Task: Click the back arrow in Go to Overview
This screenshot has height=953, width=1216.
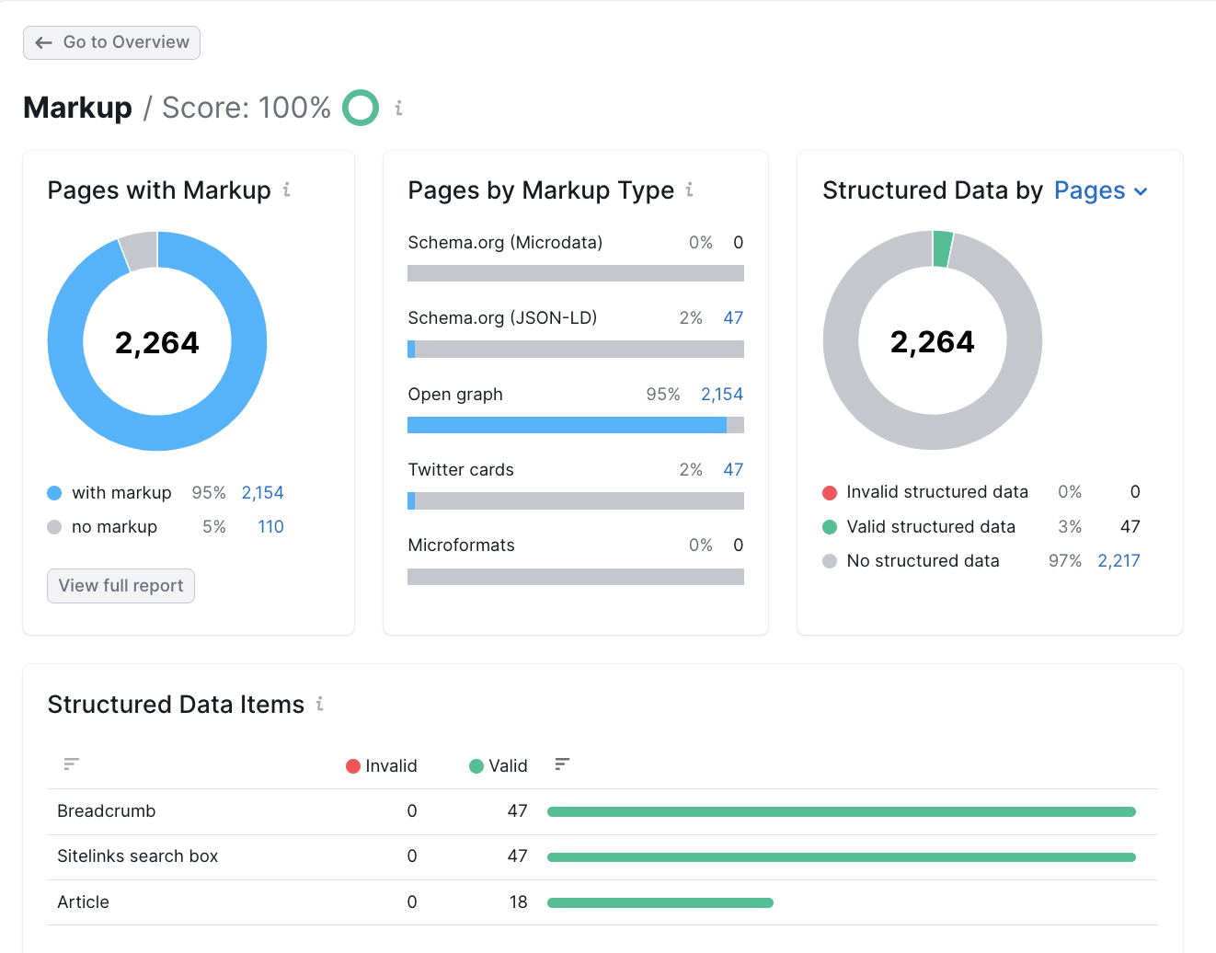Action: coord(43,42)
